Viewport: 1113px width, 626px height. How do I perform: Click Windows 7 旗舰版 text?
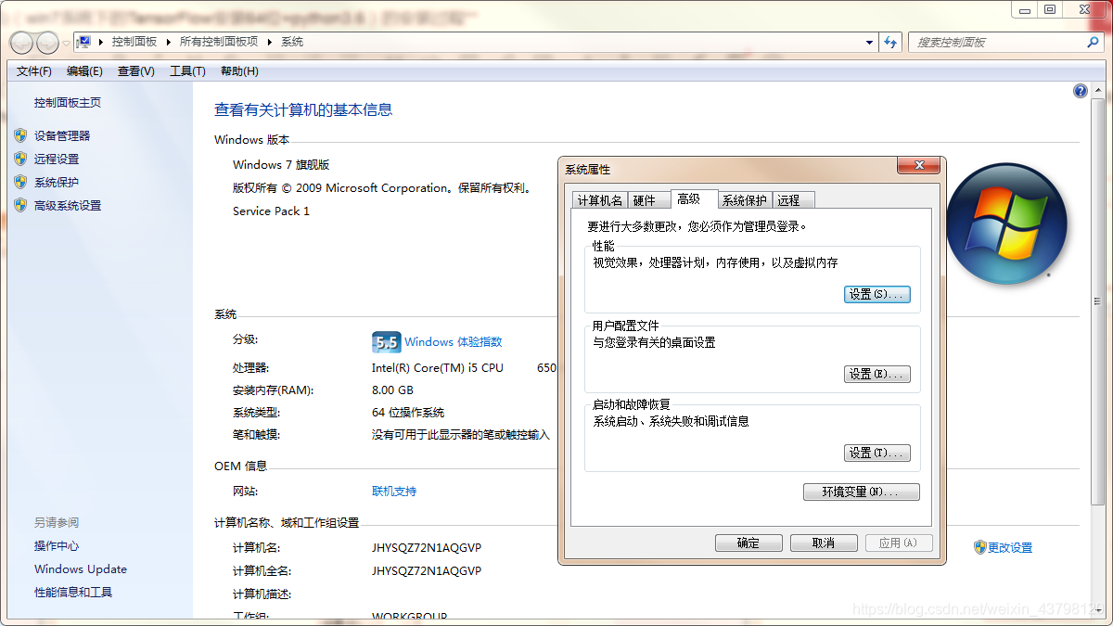[x=281, y=164]
